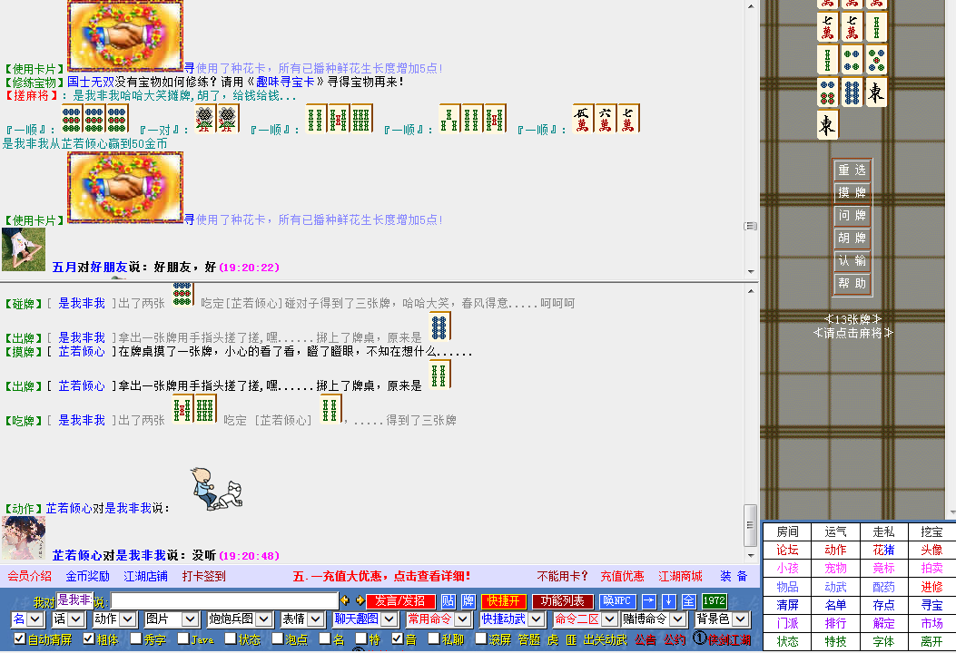This screenshot has width=956, height=653.
Task: Click the lower chat pane scrollbar thumb
Action: 751,524
